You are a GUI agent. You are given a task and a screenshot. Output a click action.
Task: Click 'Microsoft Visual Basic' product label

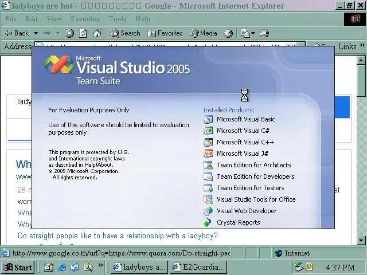(246, 119)
